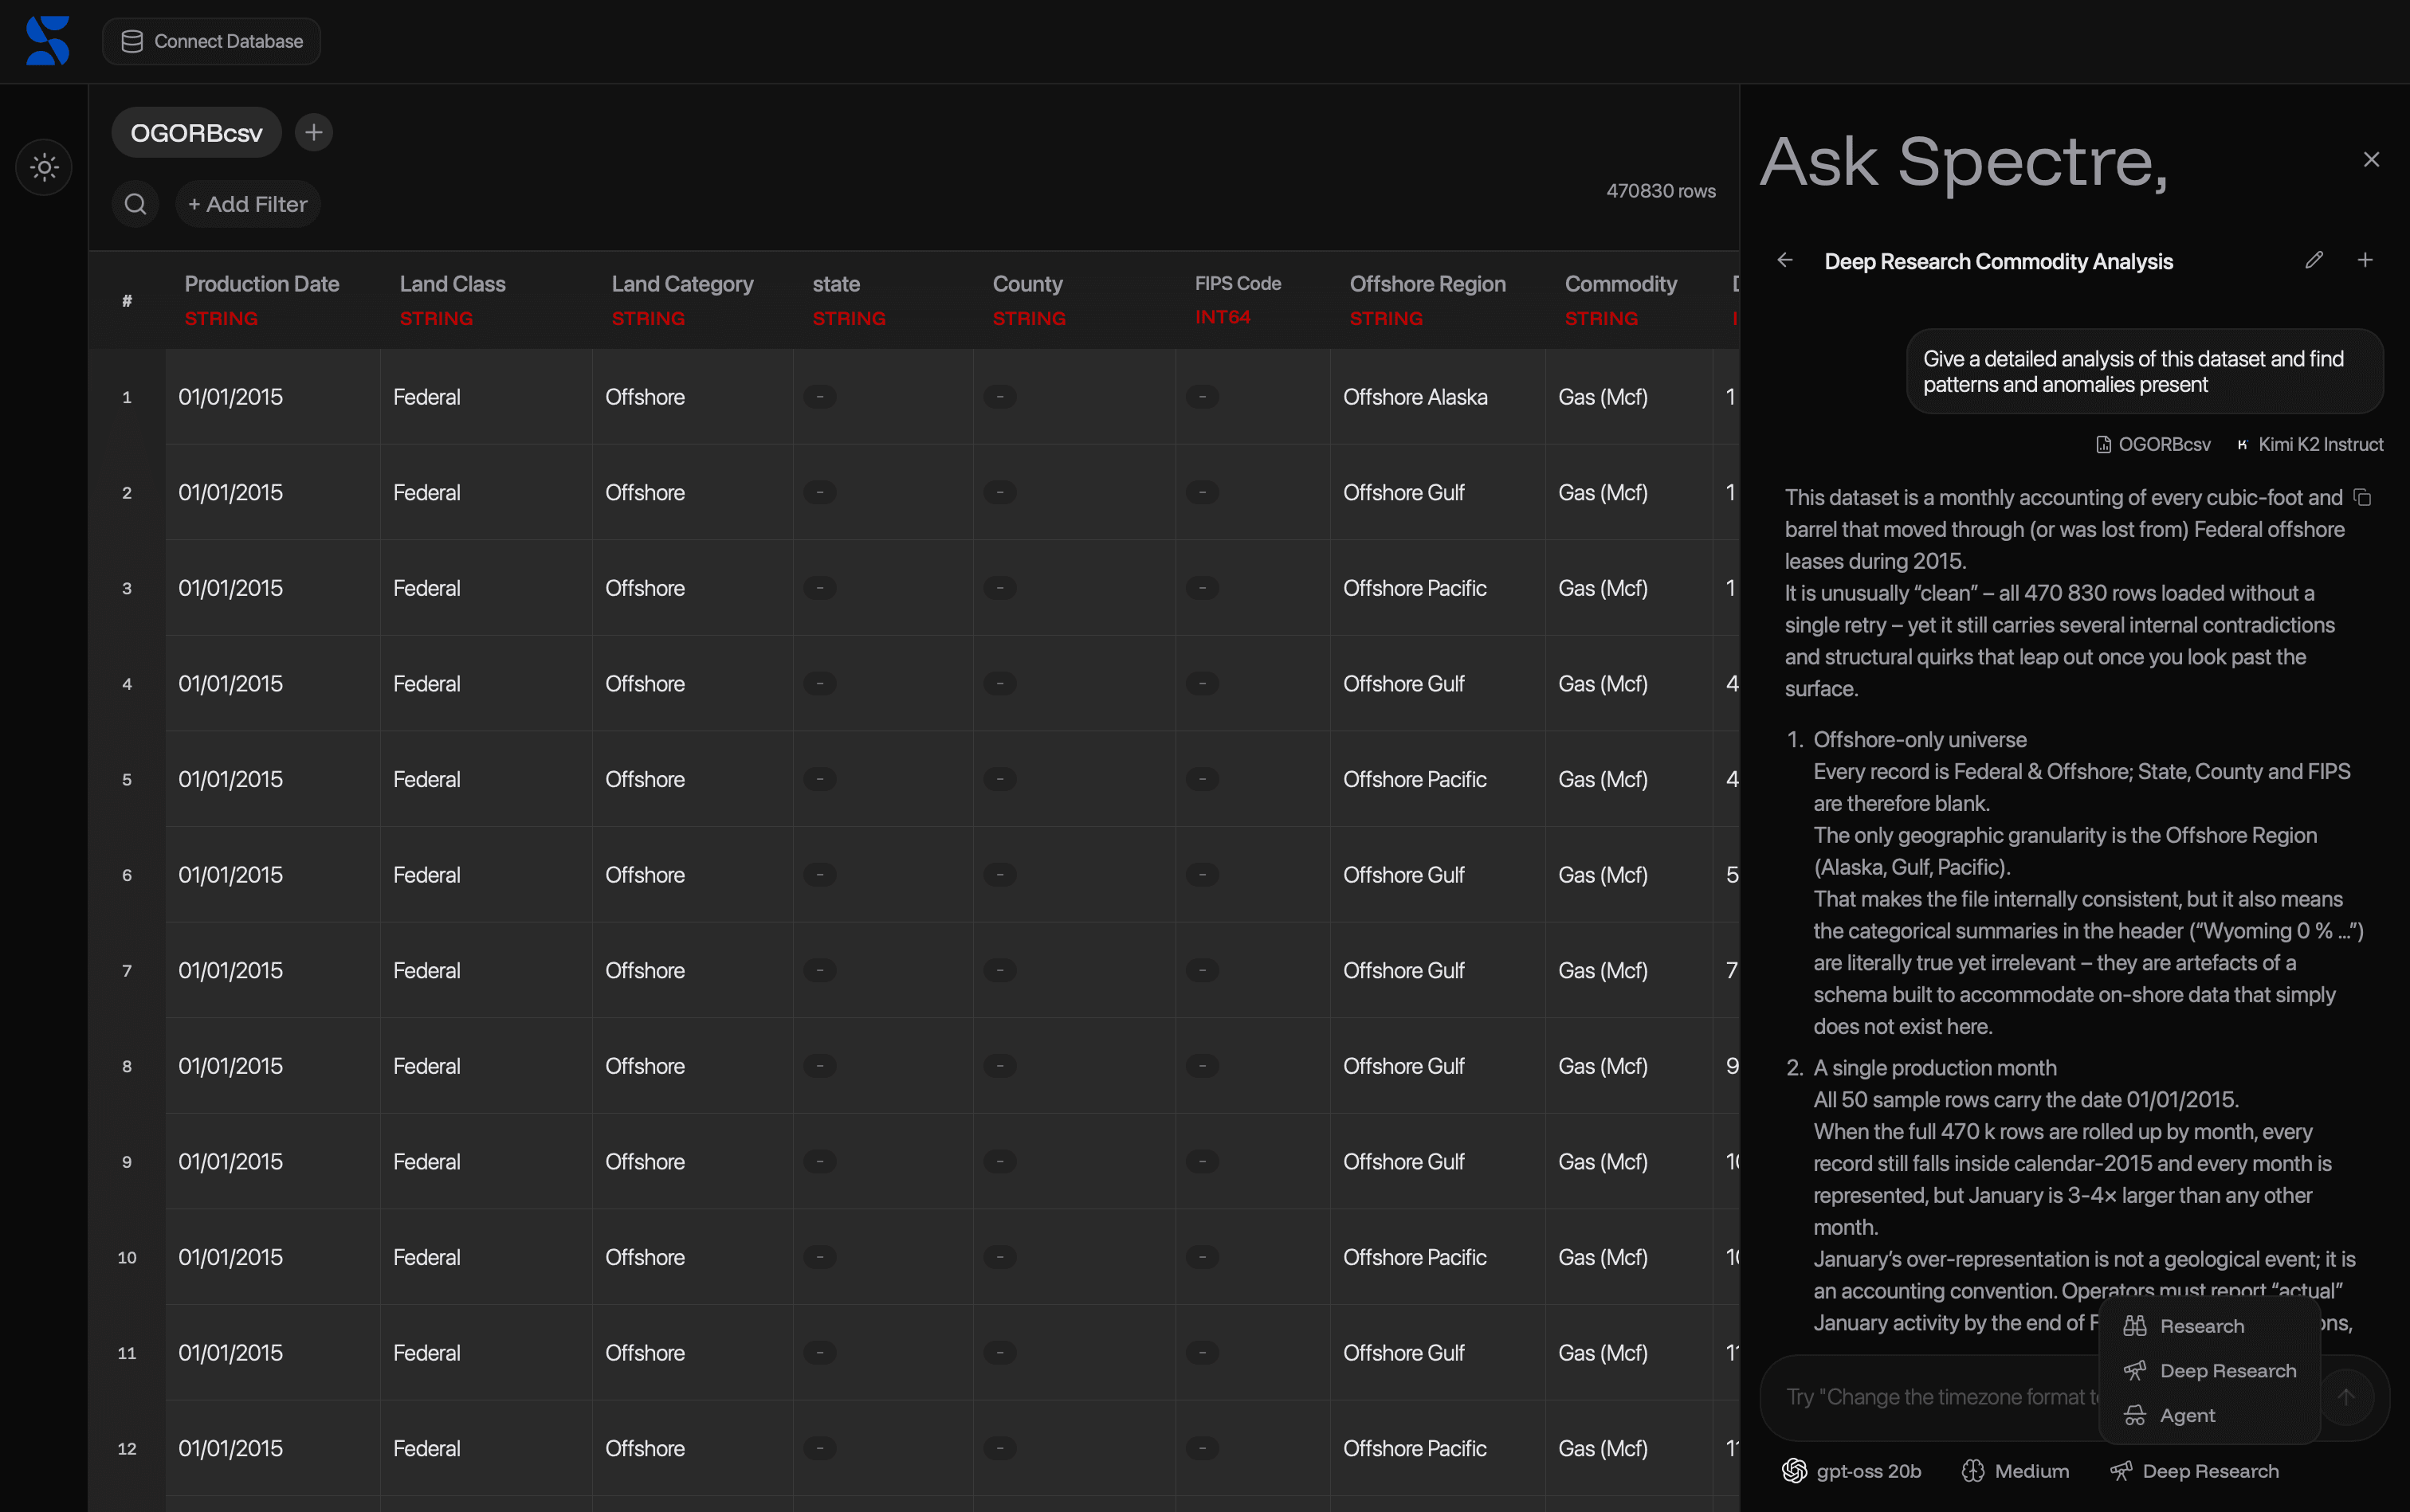2410x1512 pixels.
Task: Toggle the light/dark theme sun icon
Action: [x=44, y=167]
